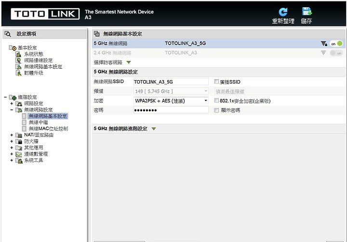Click the search icon beside 設定選項
Viewport: 347px width, 242px height.
coord(8,34)
